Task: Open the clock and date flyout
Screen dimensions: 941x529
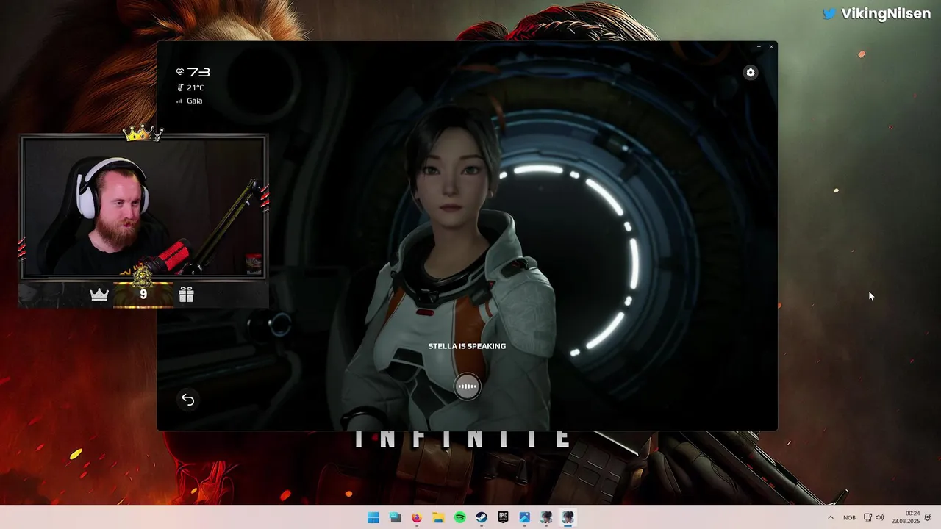Action: 906,517
